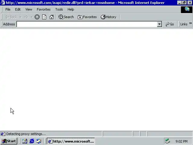
Task: Select the microsoft.com taskbar window button
Action: pos(71,141)
